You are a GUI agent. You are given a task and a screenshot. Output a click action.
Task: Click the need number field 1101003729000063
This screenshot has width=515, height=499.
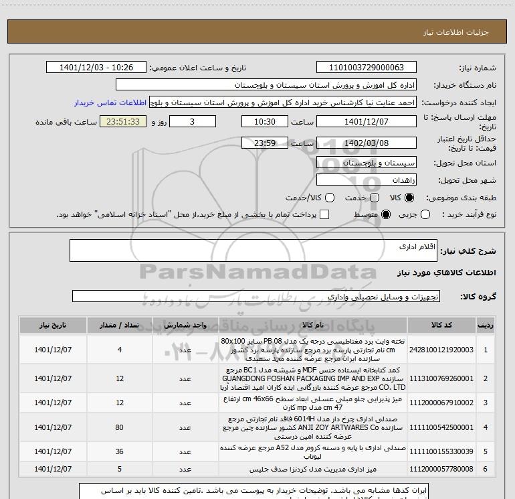(x=367, y=68)
